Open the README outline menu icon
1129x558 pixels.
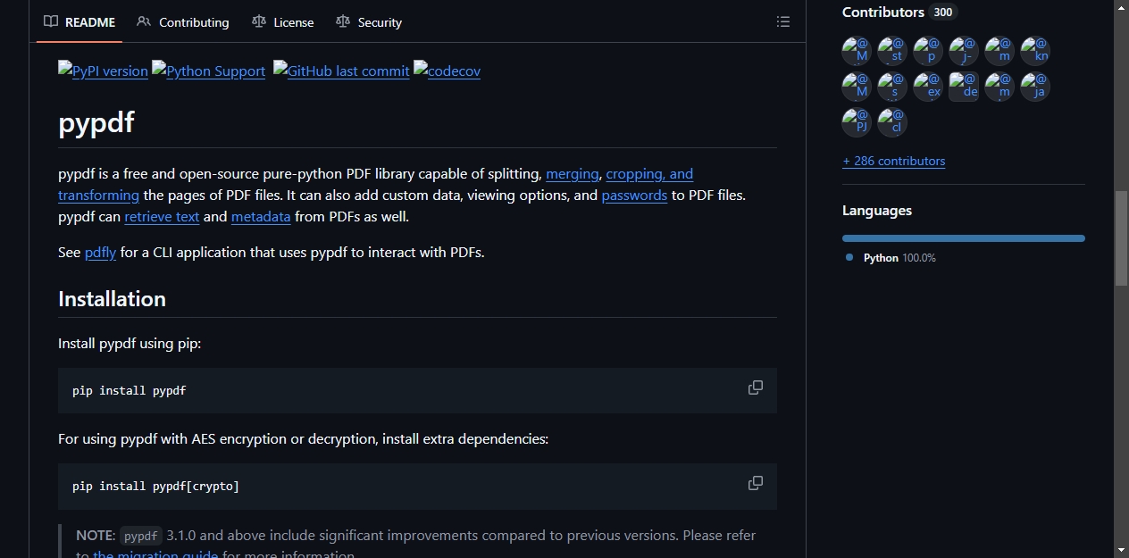[783, 22]
